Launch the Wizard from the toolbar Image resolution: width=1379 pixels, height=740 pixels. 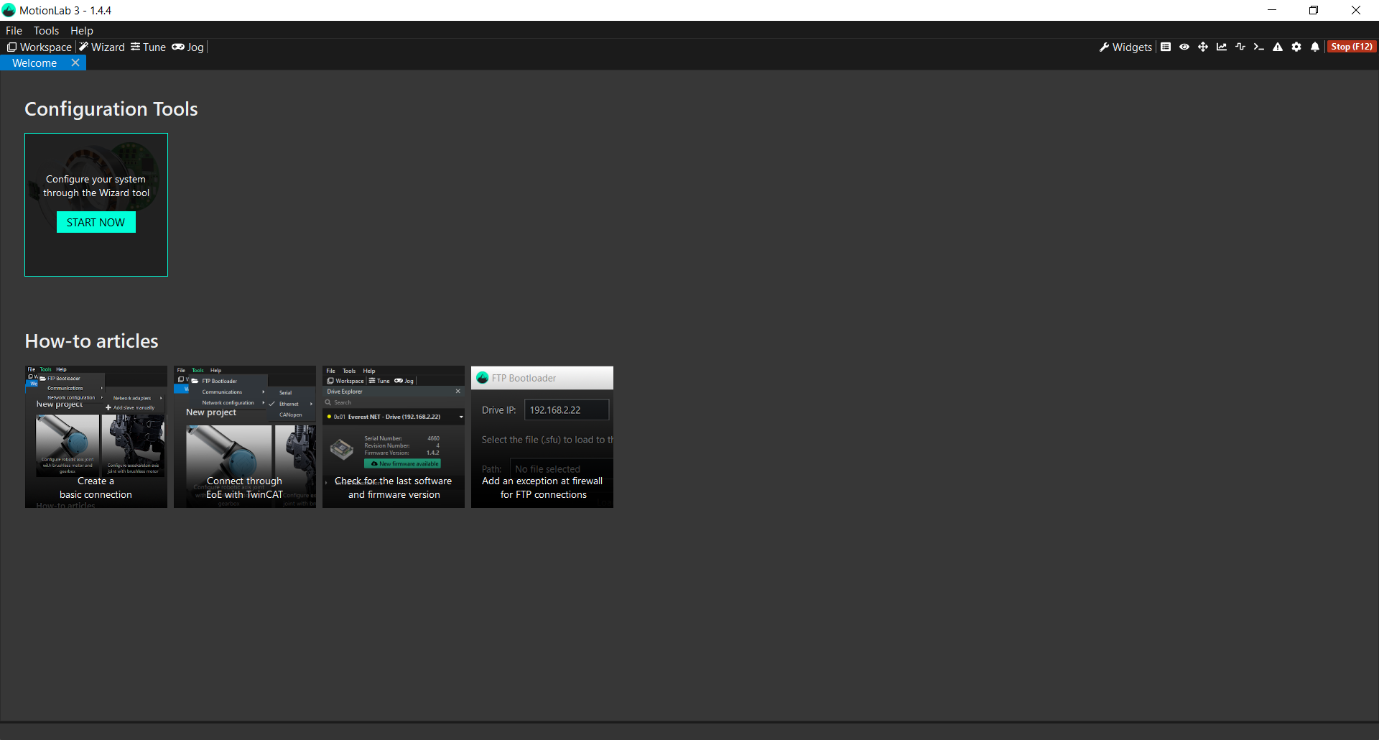coord(102,47)
